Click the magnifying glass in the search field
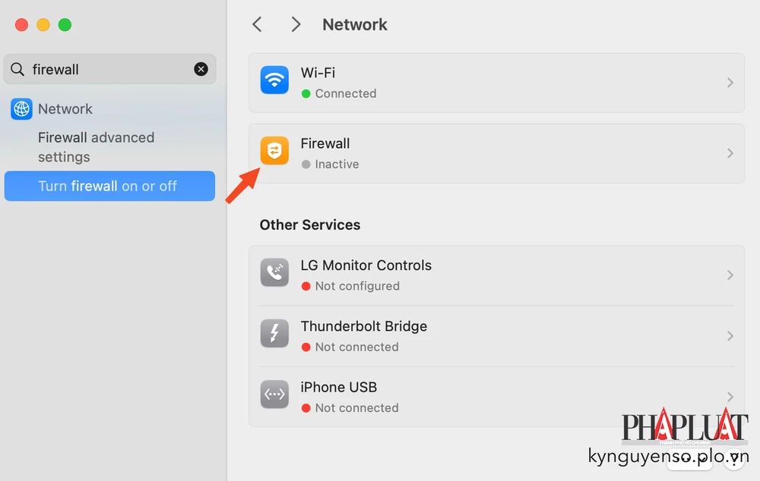The image size is (760, 481). click(17, 69)
